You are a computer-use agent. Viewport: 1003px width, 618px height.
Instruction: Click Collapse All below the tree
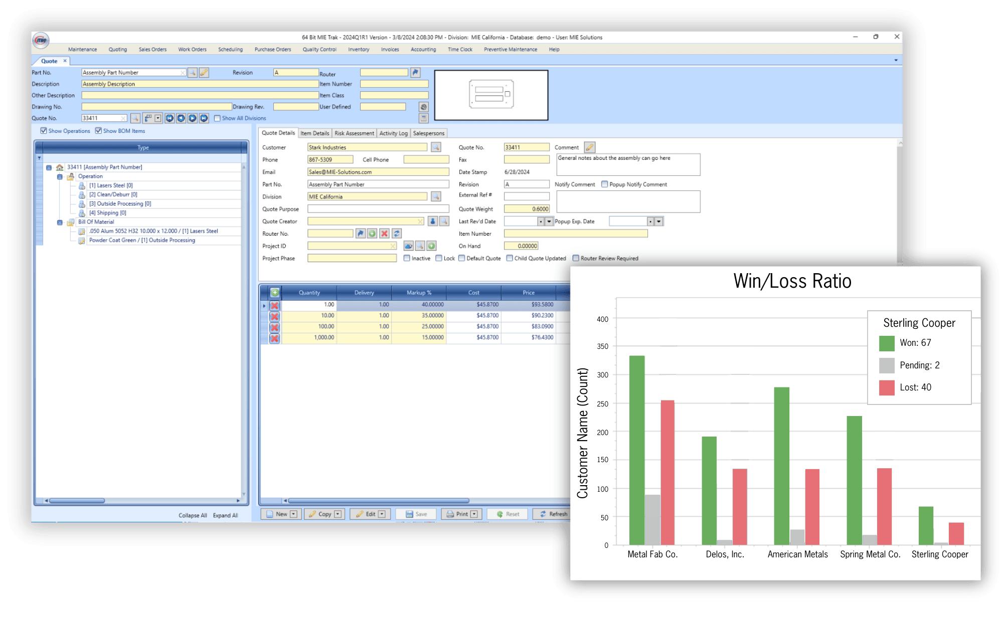[193, 515]
